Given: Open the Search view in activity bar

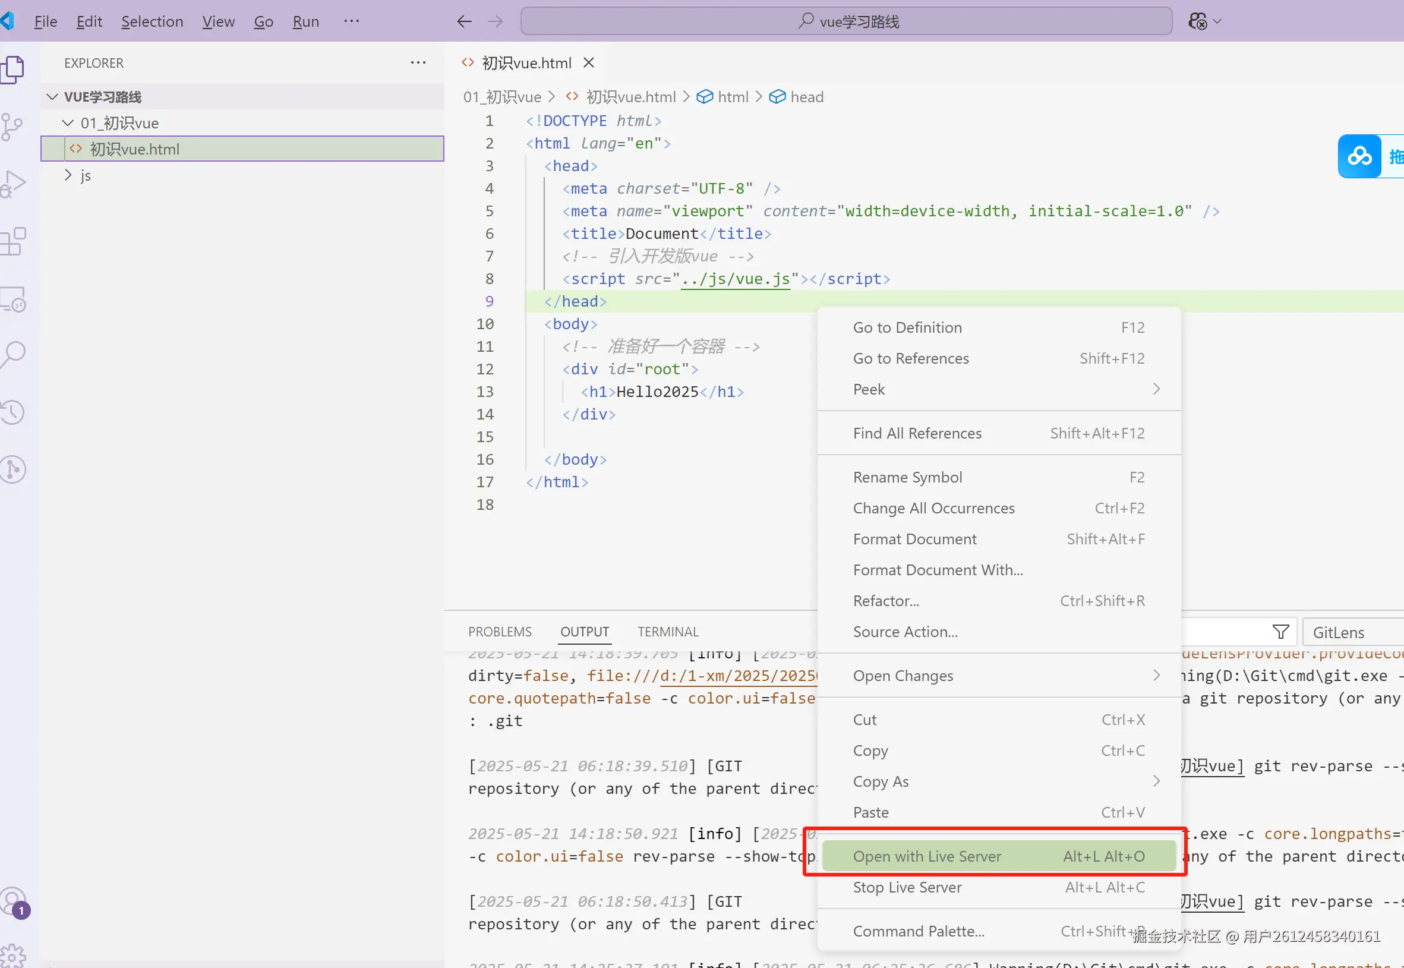Looking at the screenshot, I should click(x=12, y=354).
